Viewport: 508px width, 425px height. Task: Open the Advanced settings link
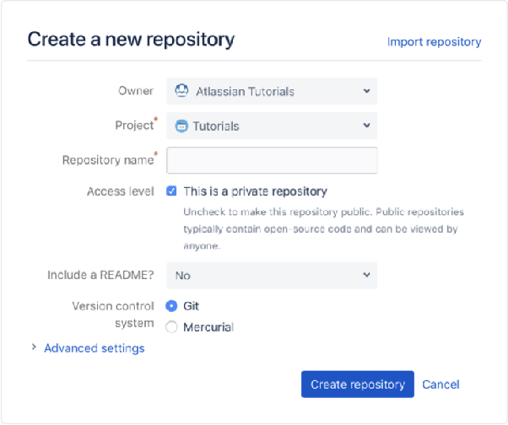95,348
